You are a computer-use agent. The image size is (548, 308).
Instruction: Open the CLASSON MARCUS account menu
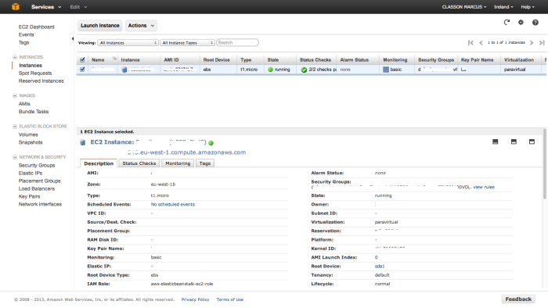click(x=464, y=6)
